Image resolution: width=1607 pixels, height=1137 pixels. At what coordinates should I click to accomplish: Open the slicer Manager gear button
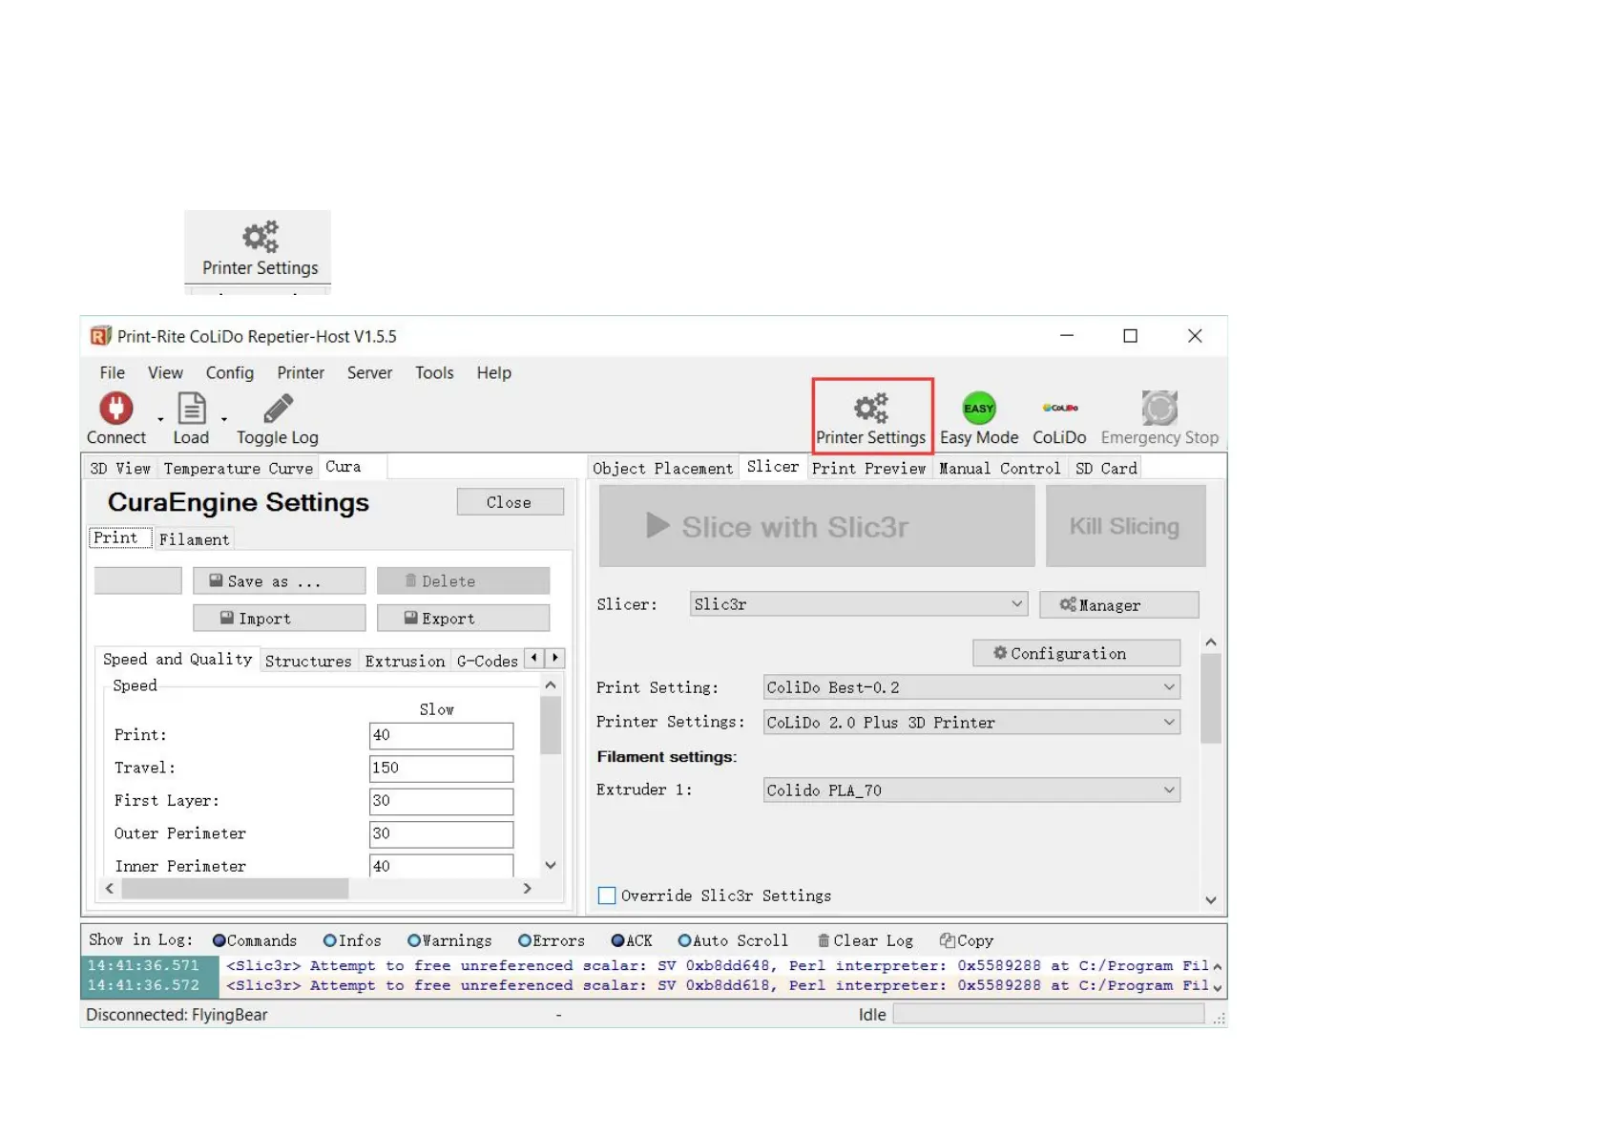(x=1118, y=605)
